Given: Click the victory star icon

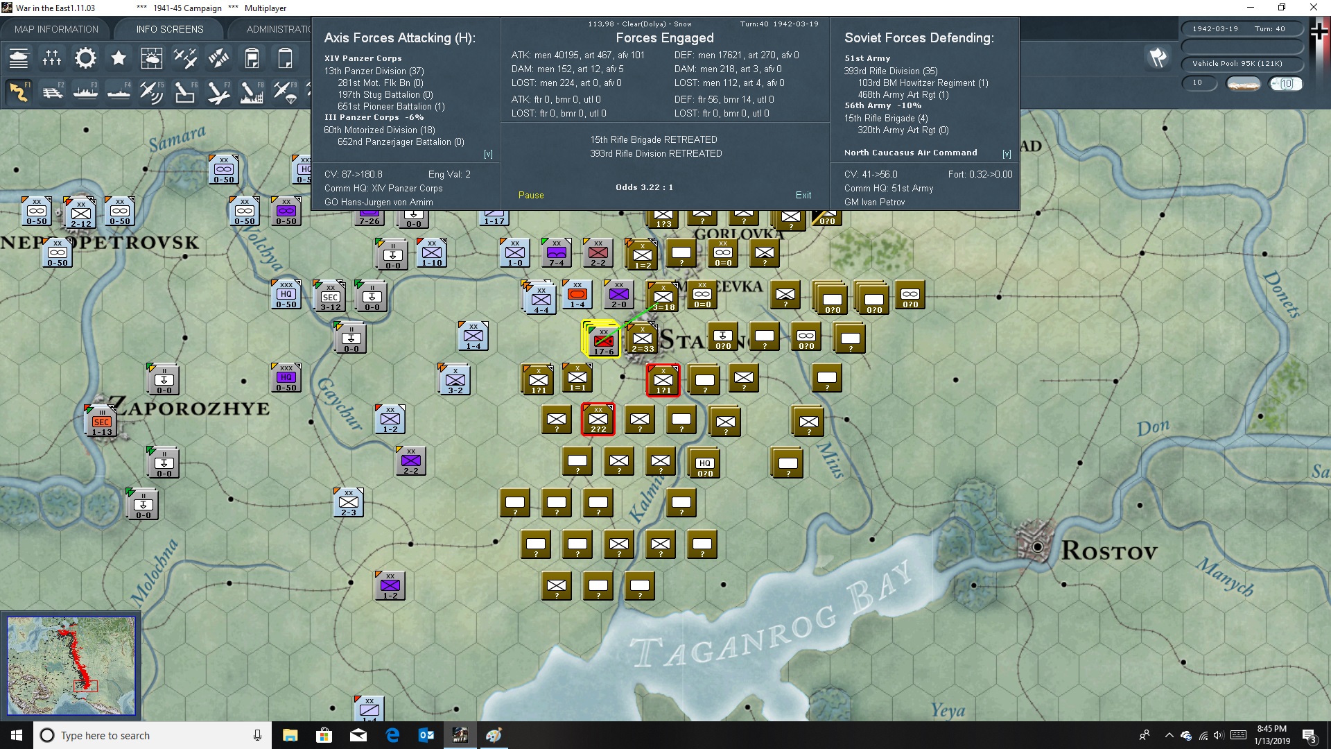Looking at the screenshot, I should 119,58.
